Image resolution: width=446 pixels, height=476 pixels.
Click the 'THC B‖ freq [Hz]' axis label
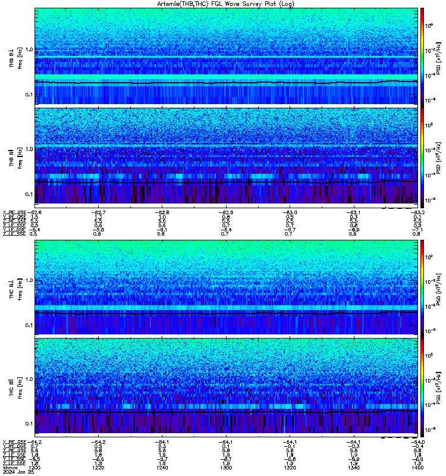tap(16, 388)
